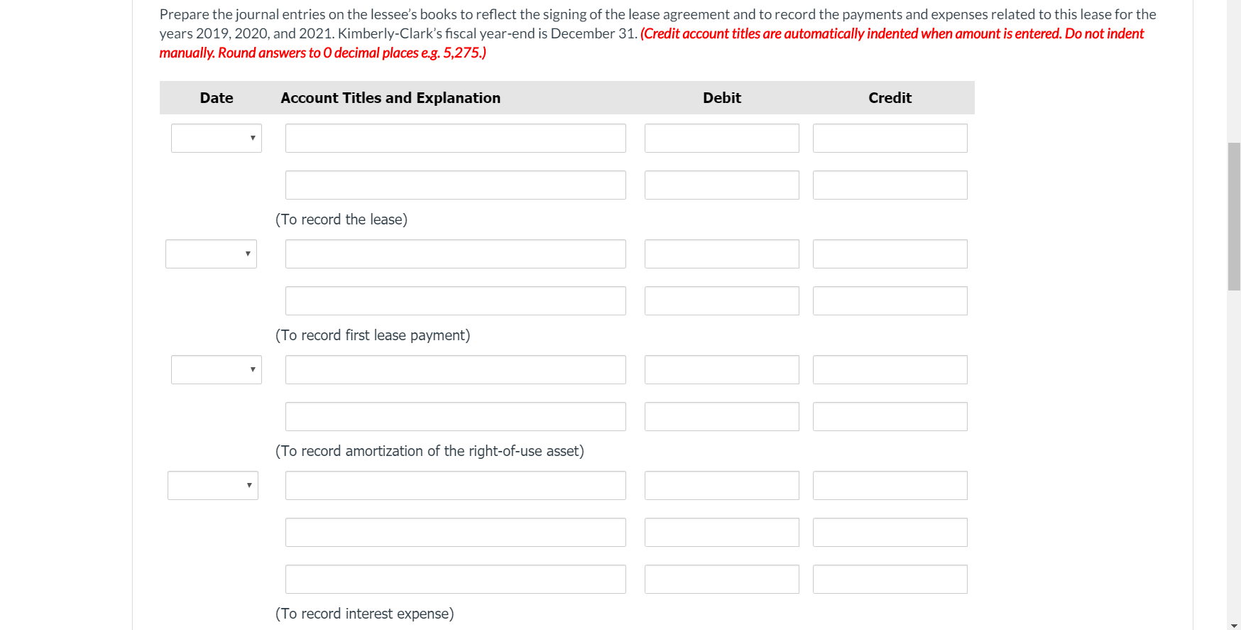Click first debit field of amortization entry
The height and width of the screenshot is (630, 1241).
tap(722, 369)
